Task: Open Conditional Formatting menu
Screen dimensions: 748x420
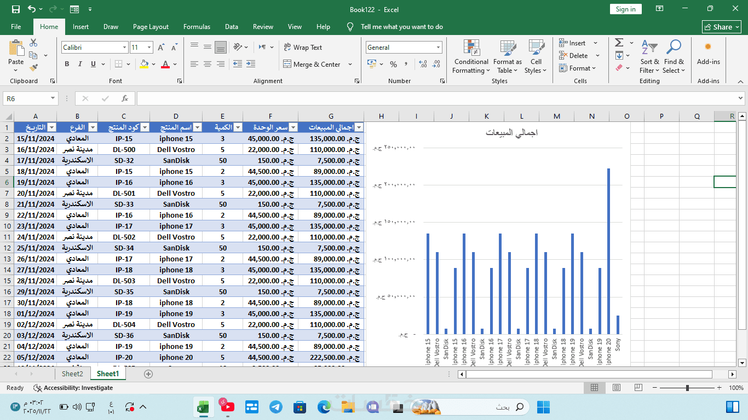Action: (x=471, y=57)
